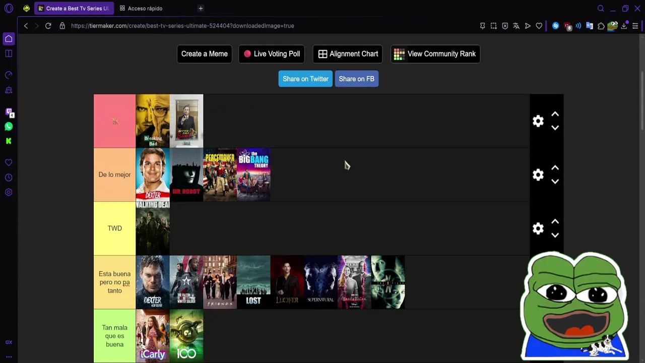645x363 pixels.
Task: Start a Live Voting Poll
Action: click(272, 54)
